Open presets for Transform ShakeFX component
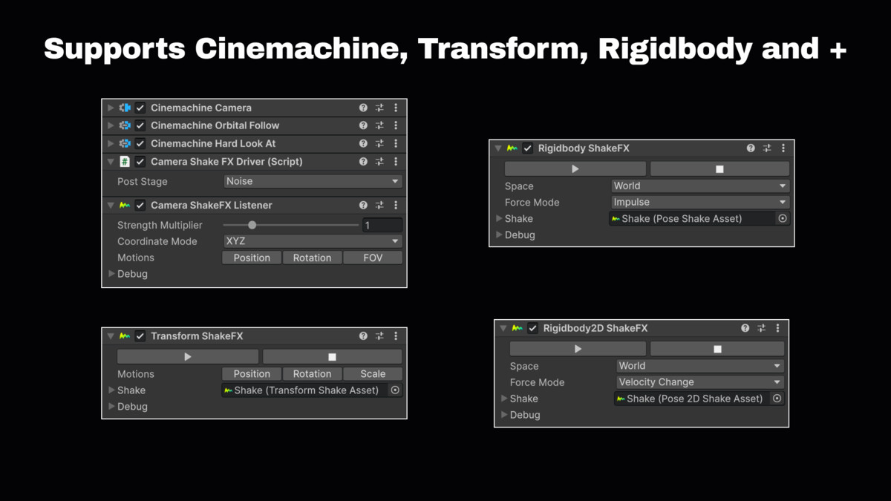Screen dimensions: 891x501 click(x=379, y=336)
